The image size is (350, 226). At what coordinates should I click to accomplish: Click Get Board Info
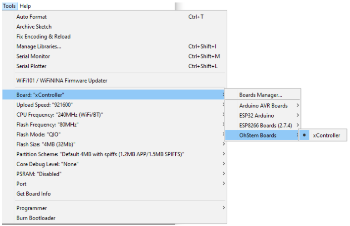coord(33,194)
